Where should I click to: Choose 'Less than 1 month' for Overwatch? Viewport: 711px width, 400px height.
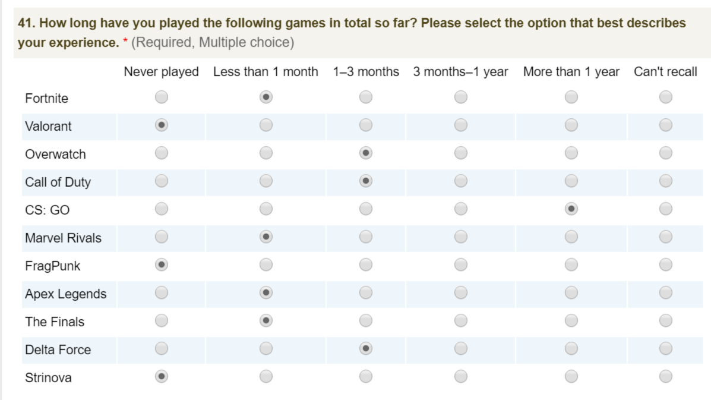point(266,153)
